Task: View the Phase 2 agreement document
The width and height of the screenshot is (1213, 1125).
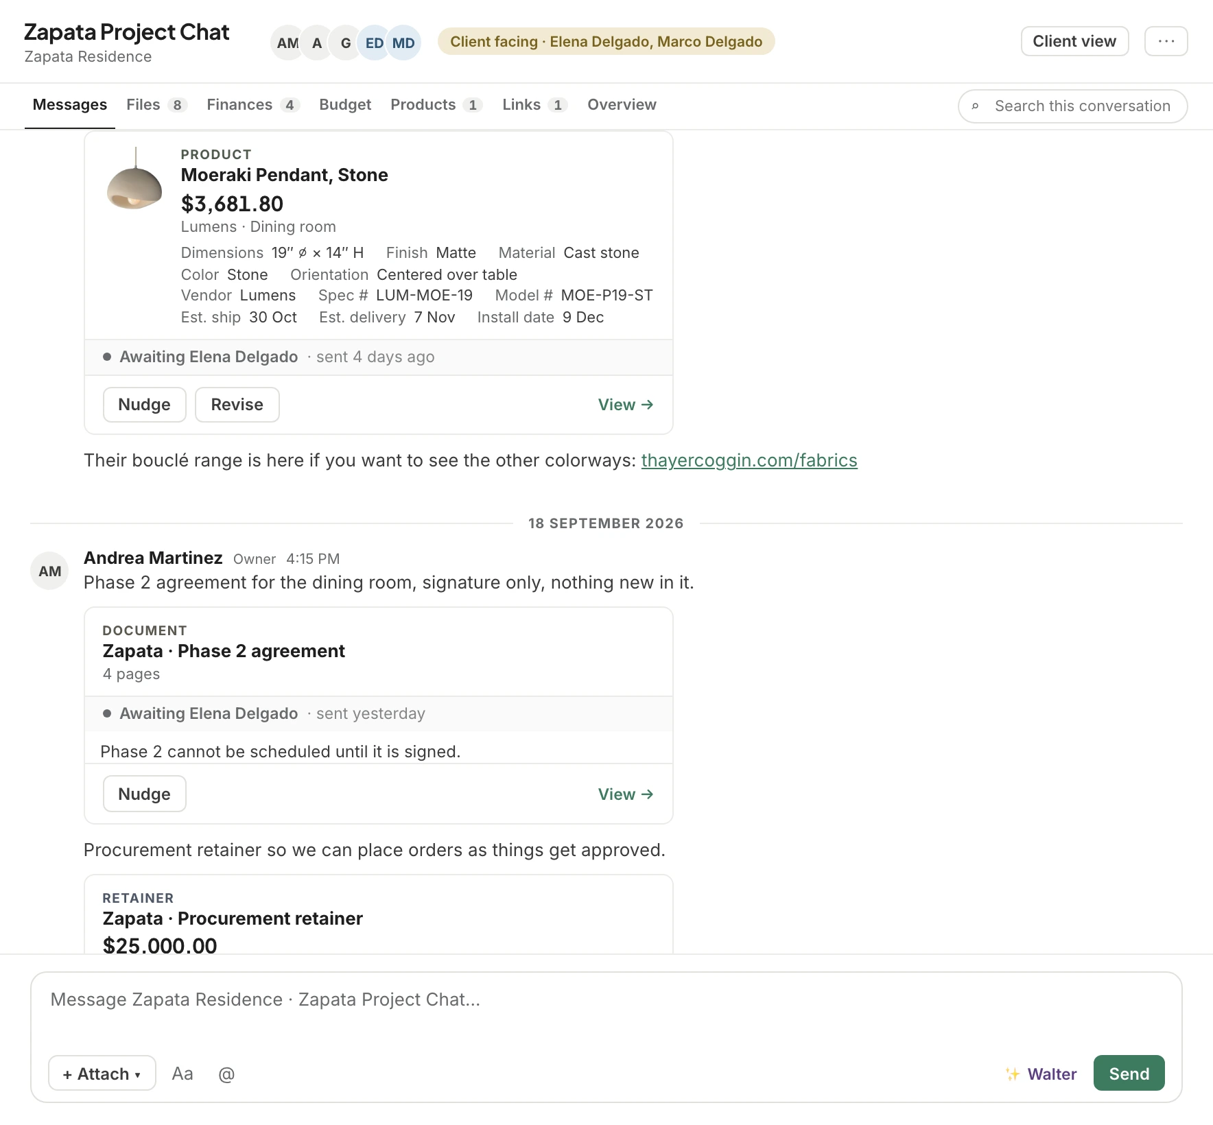Action: click(625, 794)
